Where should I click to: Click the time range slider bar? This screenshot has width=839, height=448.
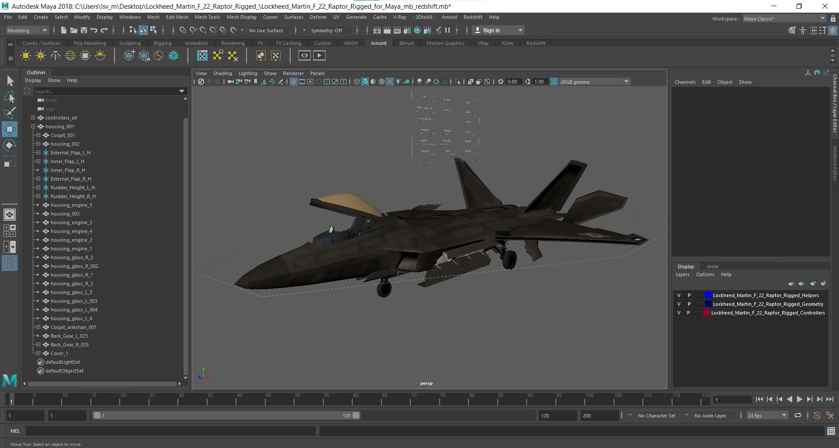tap(226, 416)
